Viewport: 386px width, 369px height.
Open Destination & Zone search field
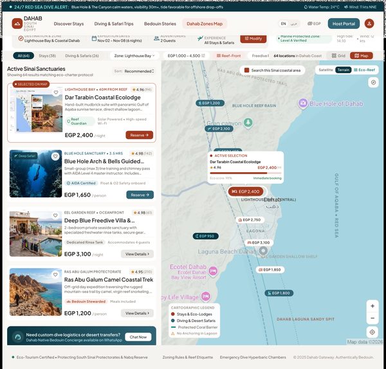click(x=50, y=39)
